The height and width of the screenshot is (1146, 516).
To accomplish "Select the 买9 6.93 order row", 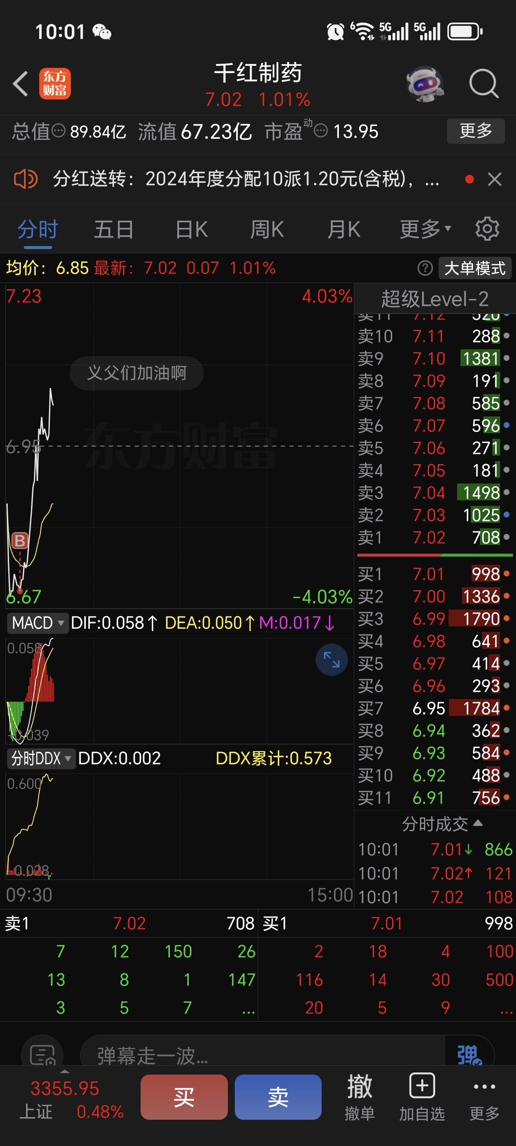I will click(435, 753).
